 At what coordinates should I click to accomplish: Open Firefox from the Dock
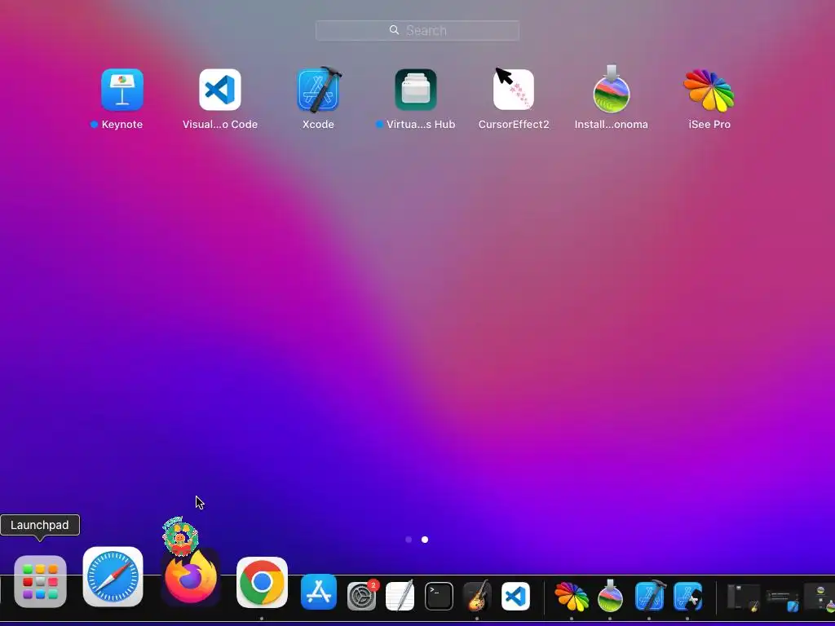pyautogui.click(x=191, y=578)
